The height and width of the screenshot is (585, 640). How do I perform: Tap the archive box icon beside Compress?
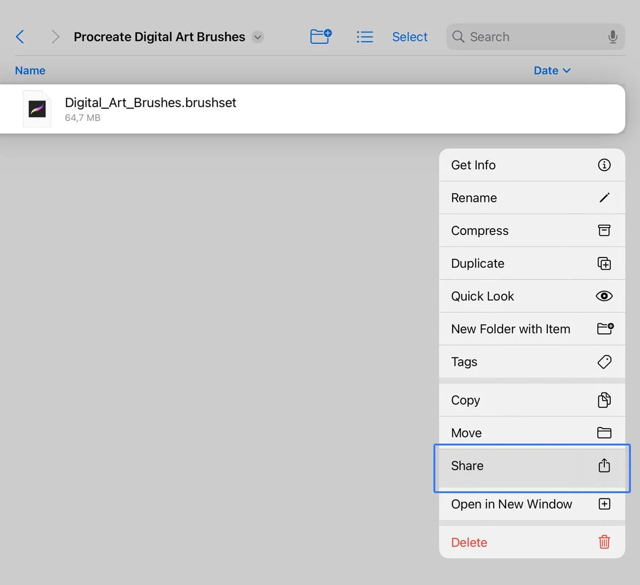tap(604, 230)
